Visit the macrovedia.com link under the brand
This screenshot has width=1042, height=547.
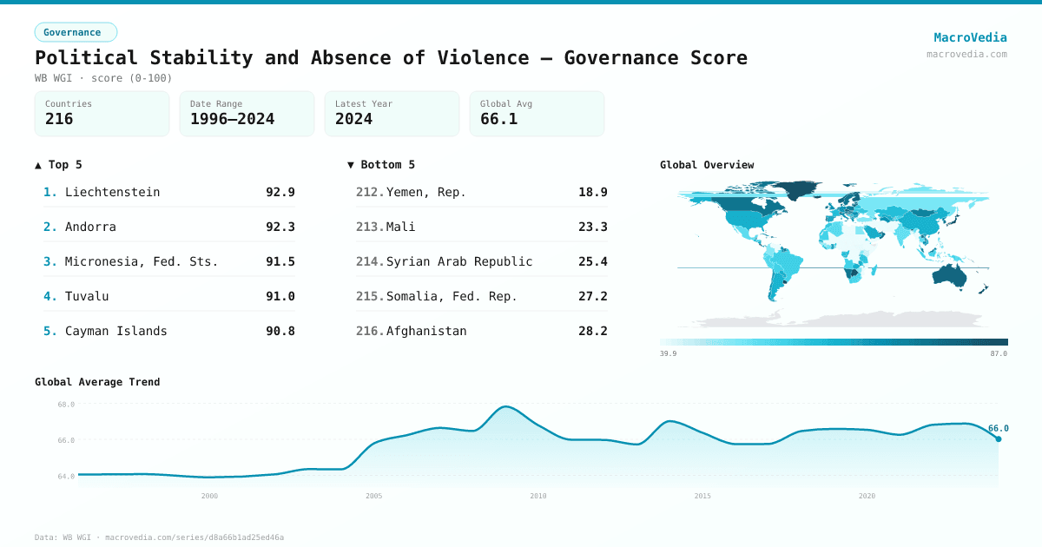pyautogui.click(x=966, y=54)
